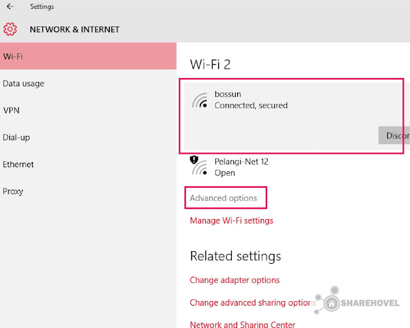410x328 pixels.
Task: Select the bossun network name
Action: coord(228,94)
